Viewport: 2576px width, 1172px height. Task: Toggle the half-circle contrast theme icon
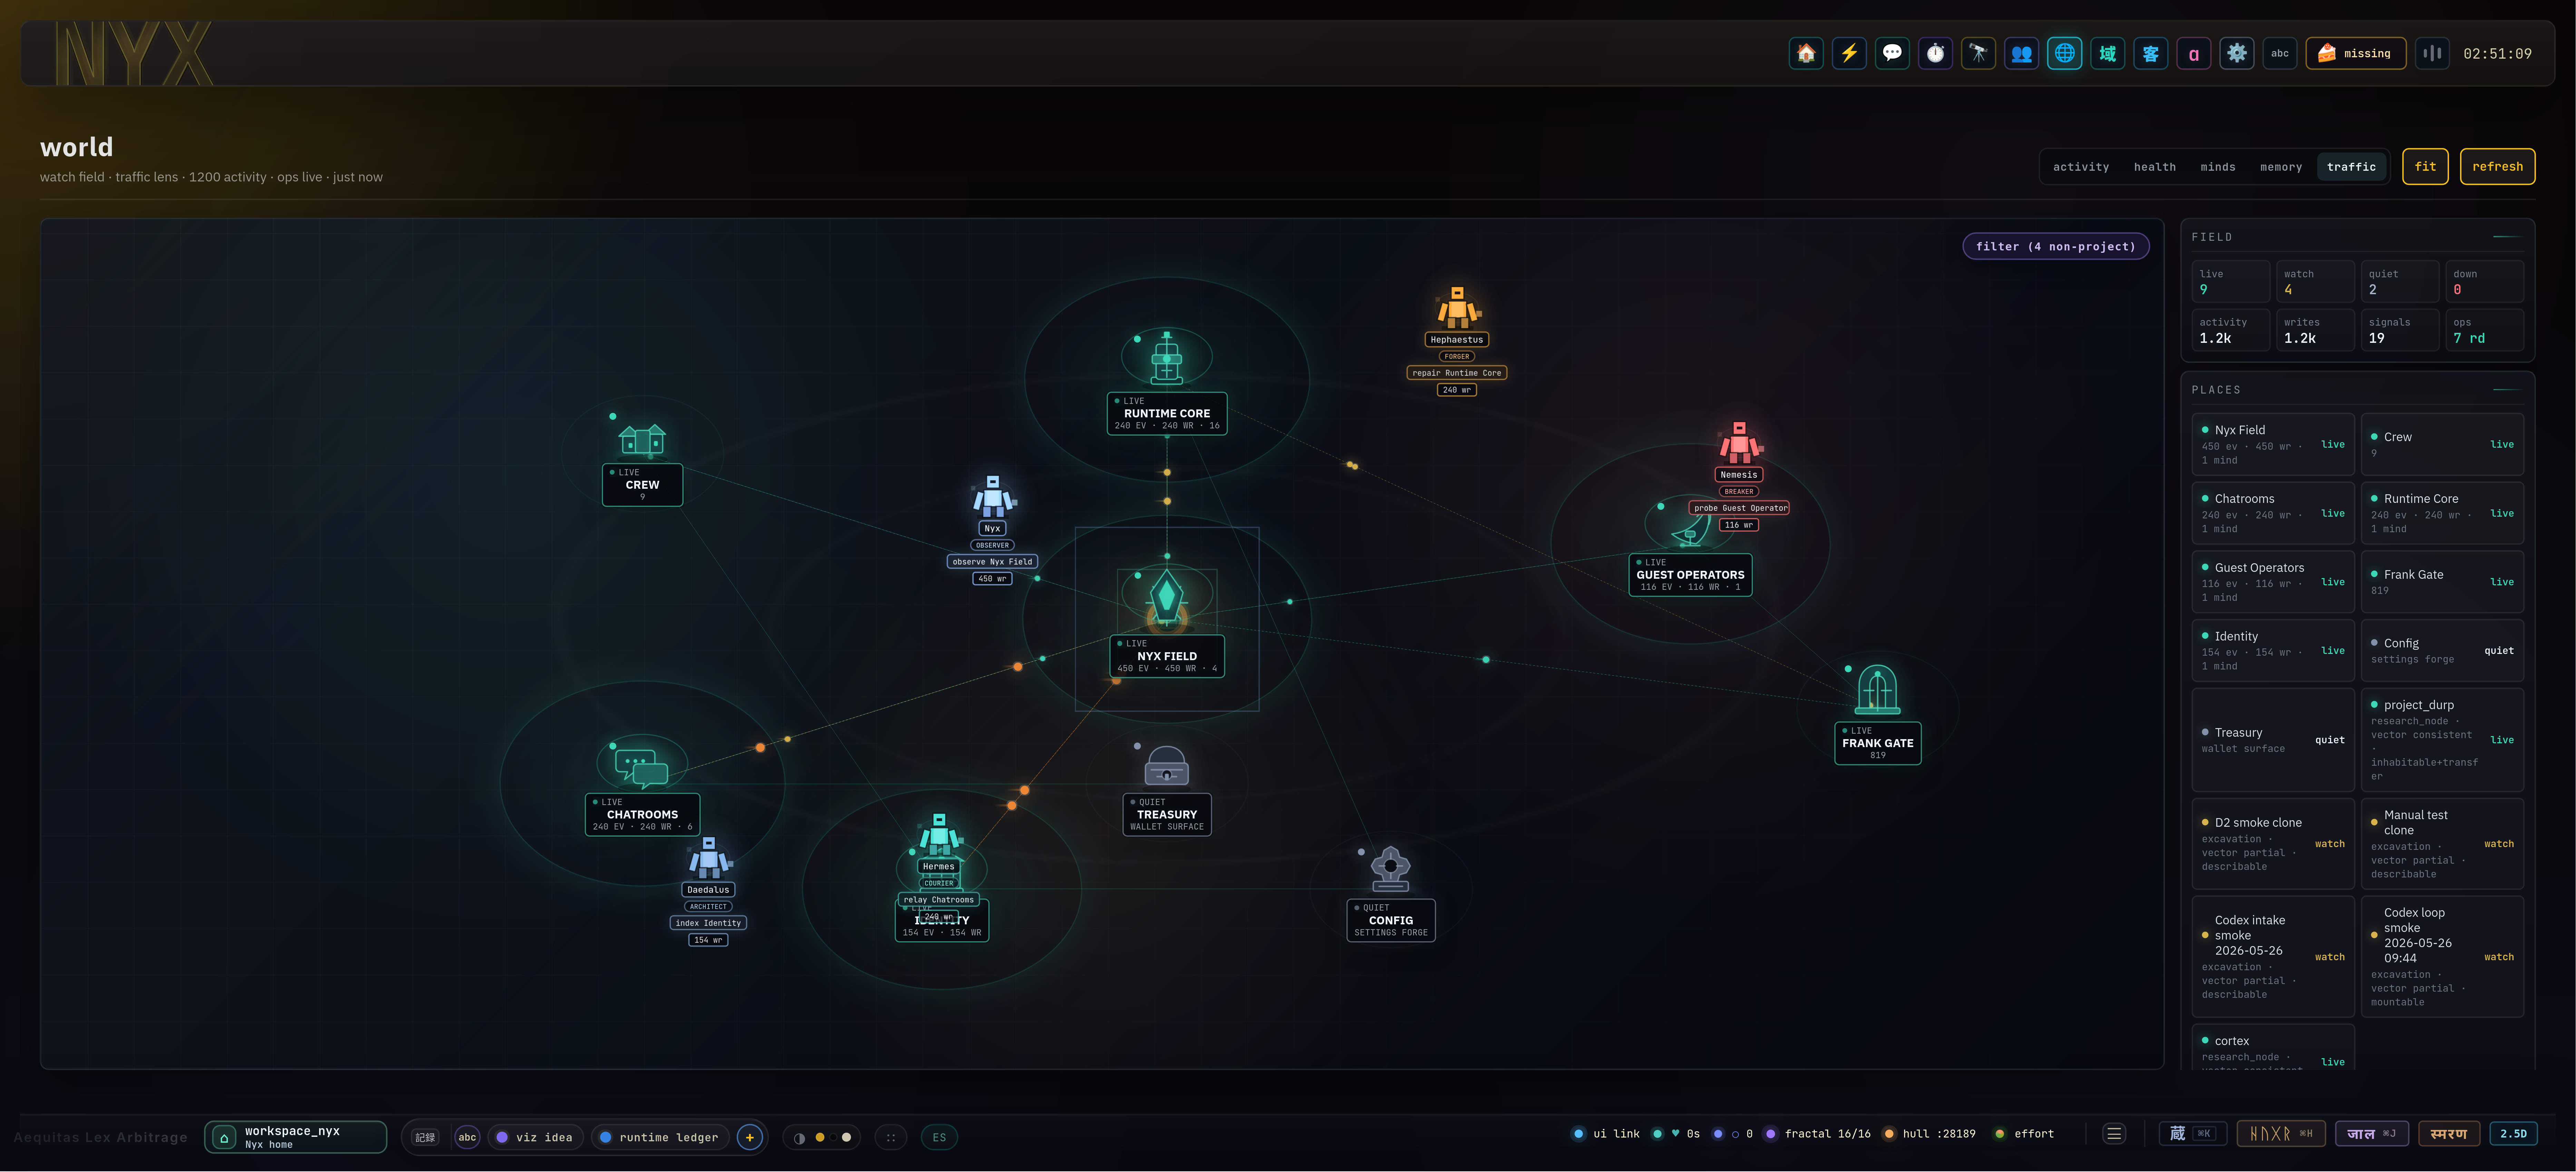799,1138
